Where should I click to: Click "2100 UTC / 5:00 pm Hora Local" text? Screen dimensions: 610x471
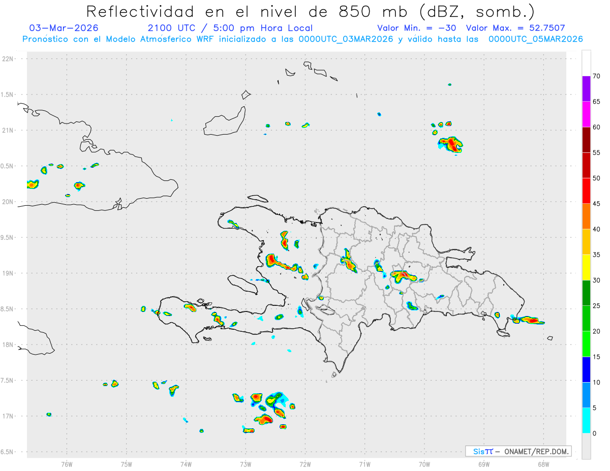click(230, 28)
